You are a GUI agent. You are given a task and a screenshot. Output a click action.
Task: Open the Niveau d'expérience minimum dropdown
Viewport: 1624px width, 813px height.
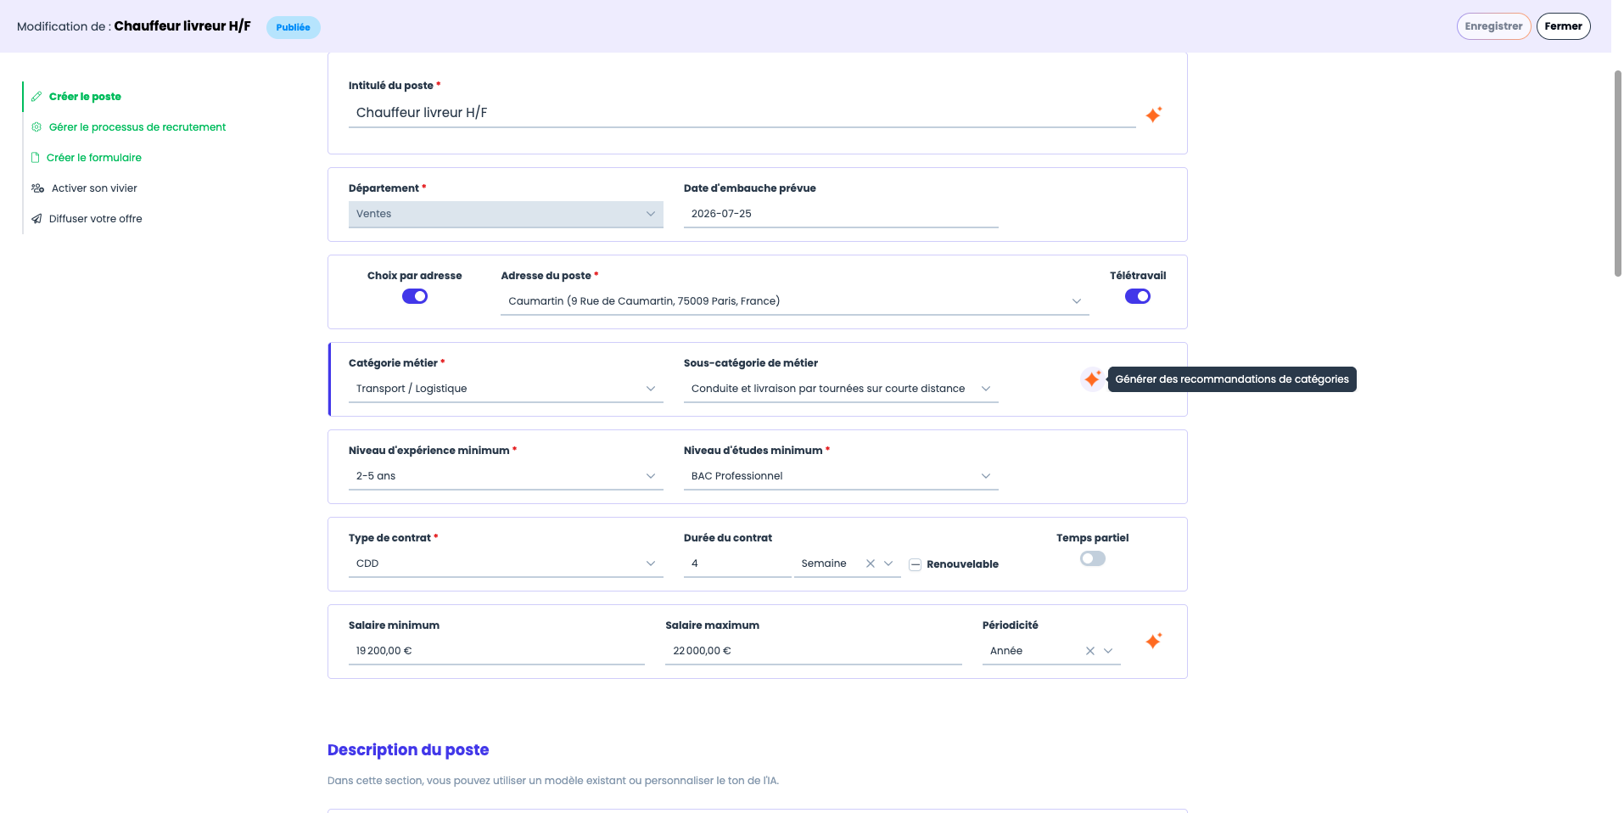coord(506,476)
